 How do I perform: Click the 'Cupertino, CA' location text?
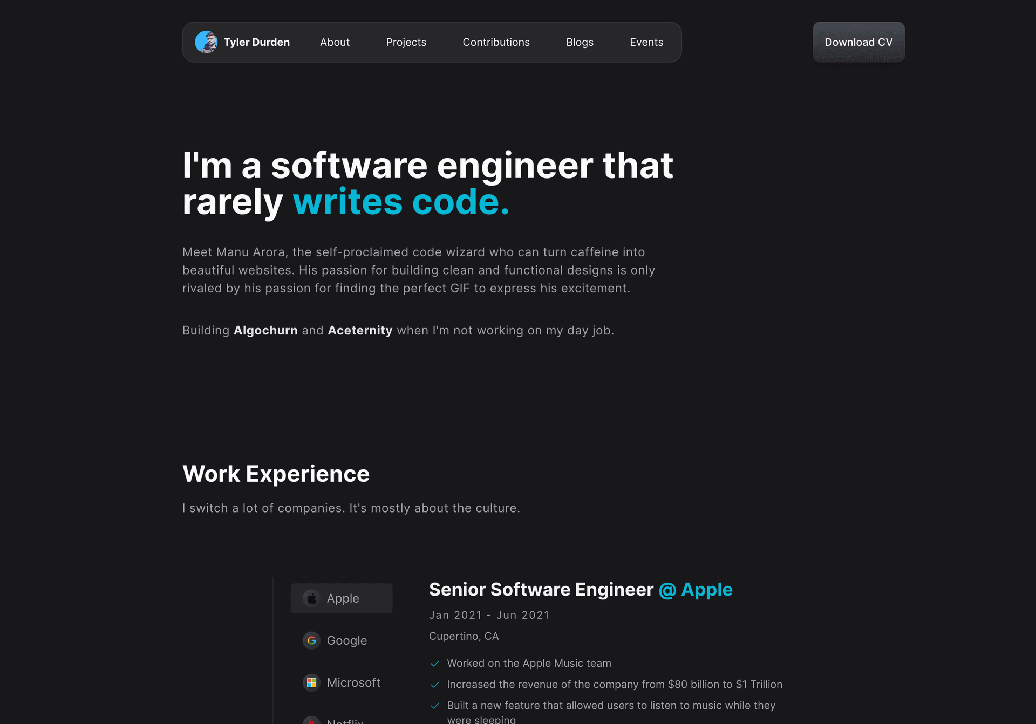(464, 636)
